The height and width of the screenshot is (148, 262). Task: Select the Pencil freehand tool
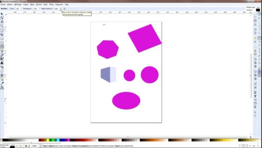click(x=2, y=51)
